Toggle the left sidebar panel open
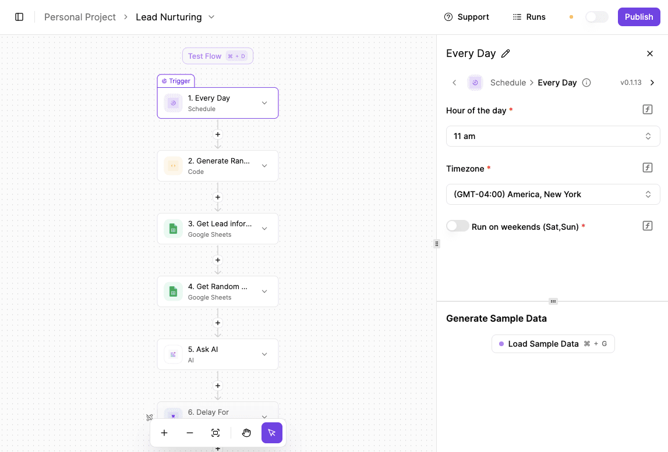Screen dimensions: 668x452 click(x=19, y=17)
